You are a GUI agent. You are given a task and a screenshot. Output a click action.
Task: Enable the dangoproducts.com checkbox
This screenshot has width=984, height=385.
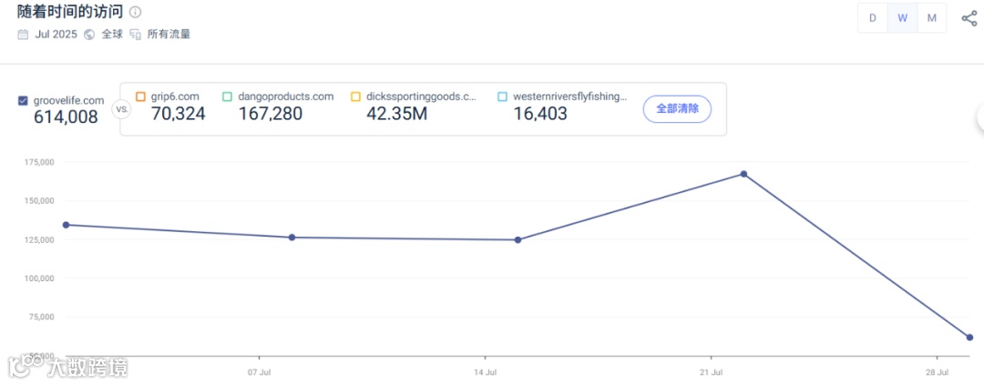(x=227, y=96)
